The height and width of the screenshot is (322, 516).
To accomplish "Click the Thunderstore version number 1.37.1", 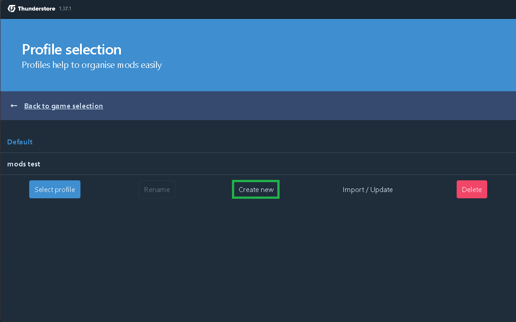I will (65, 9).
